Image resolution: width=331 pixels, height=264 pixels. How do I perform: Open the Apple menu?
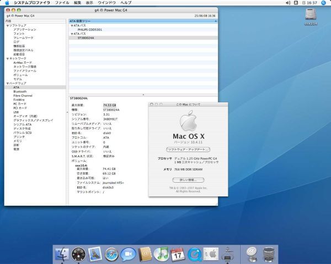point(7,3)
